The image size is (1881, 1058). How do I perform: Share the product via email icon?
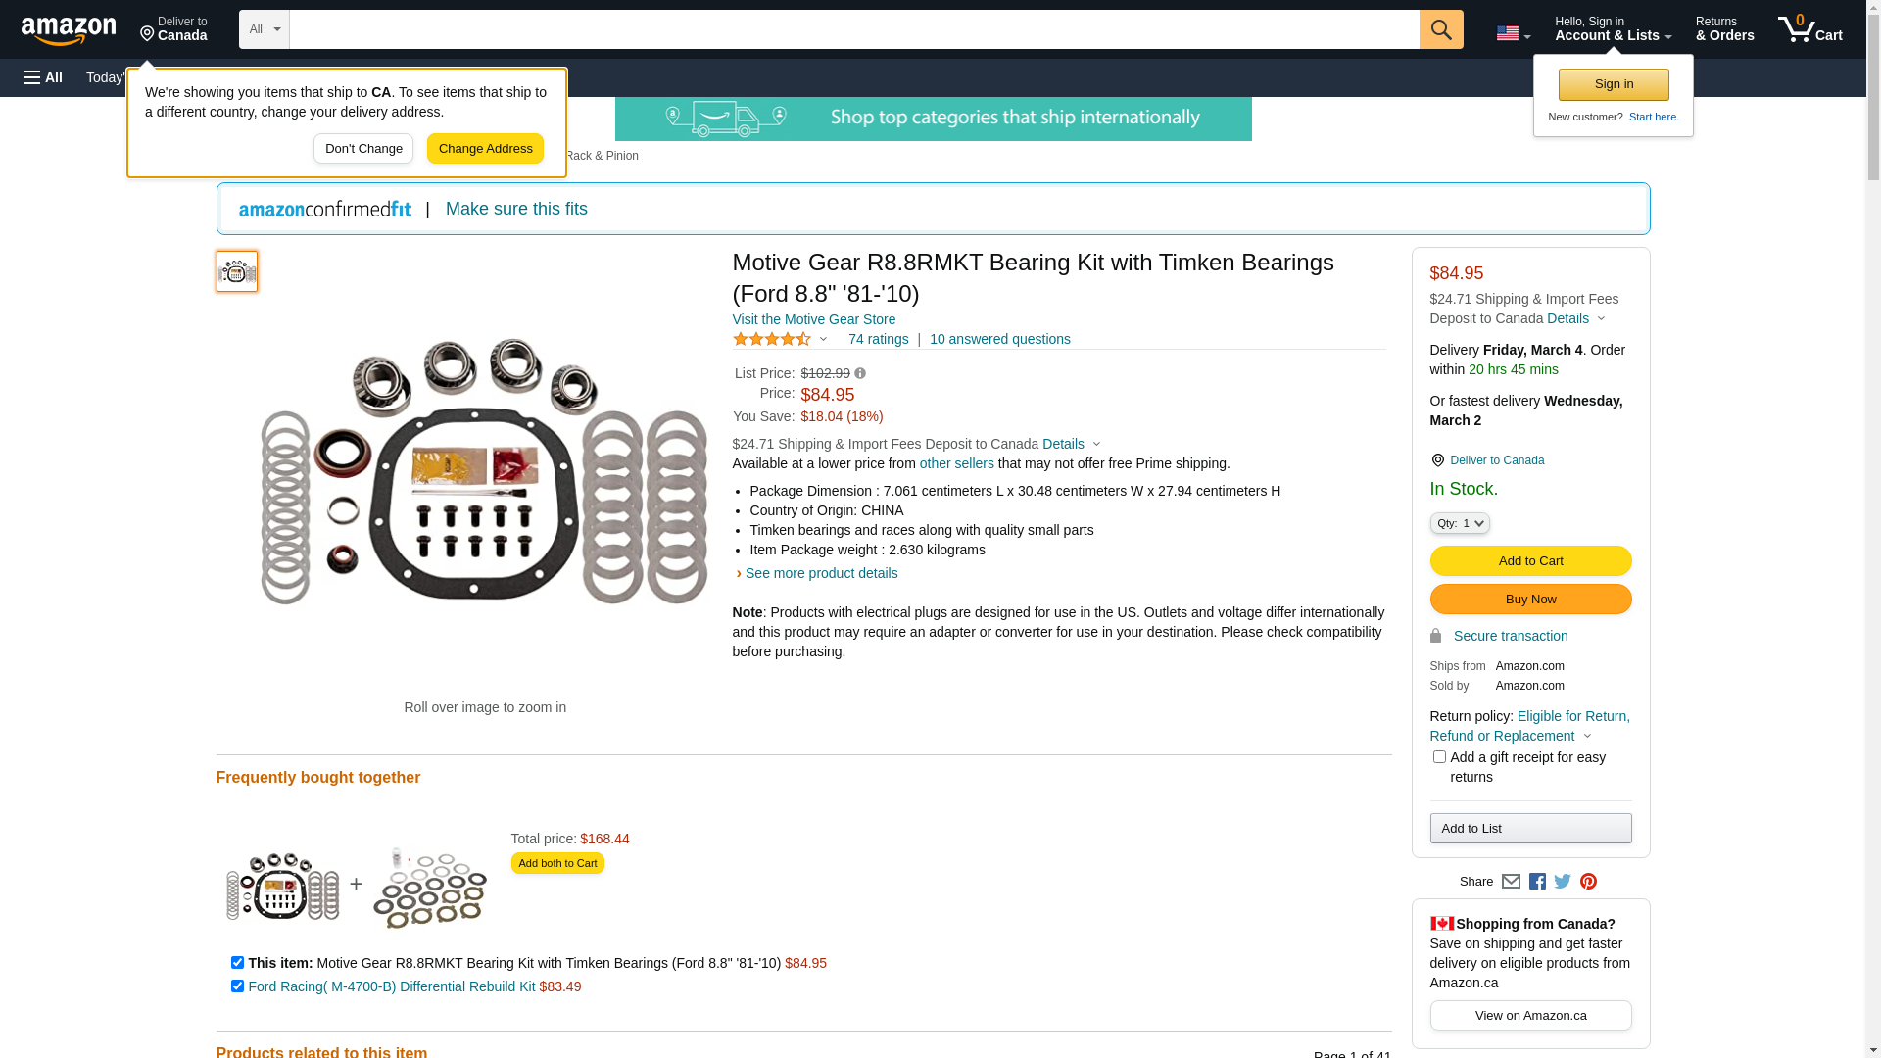[x=1511, y=882]
